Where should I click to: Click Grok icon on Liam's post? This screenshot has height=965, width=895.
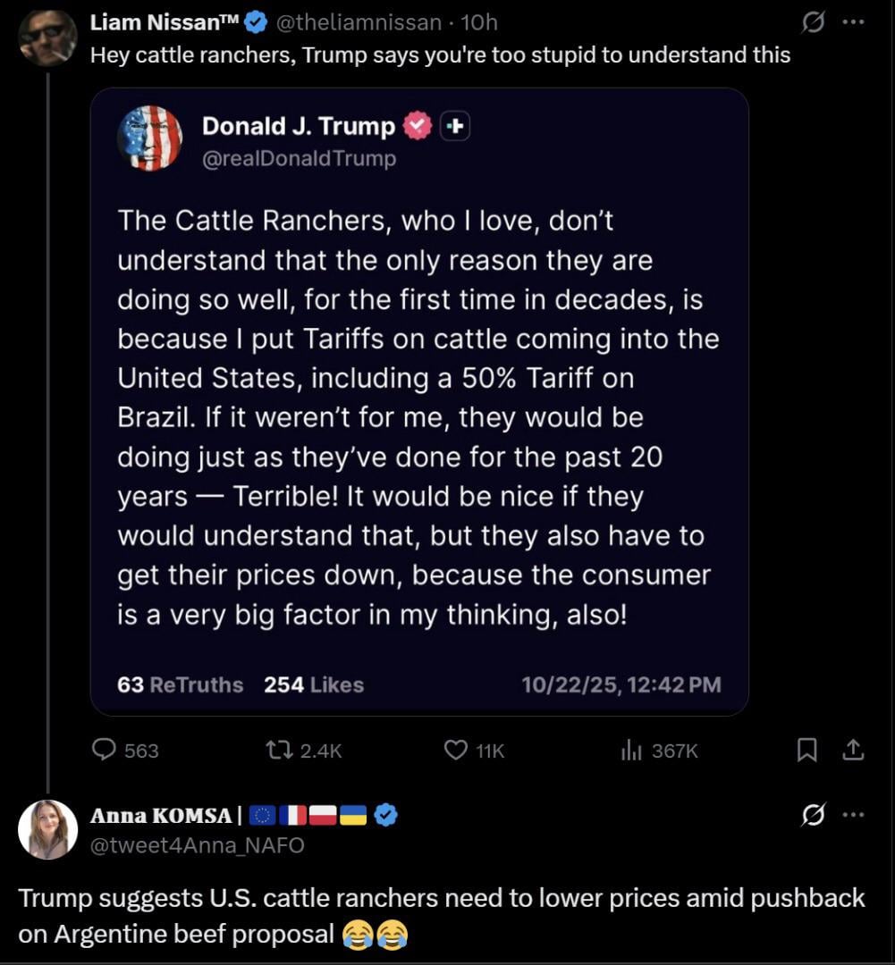(x=812, y=23)
